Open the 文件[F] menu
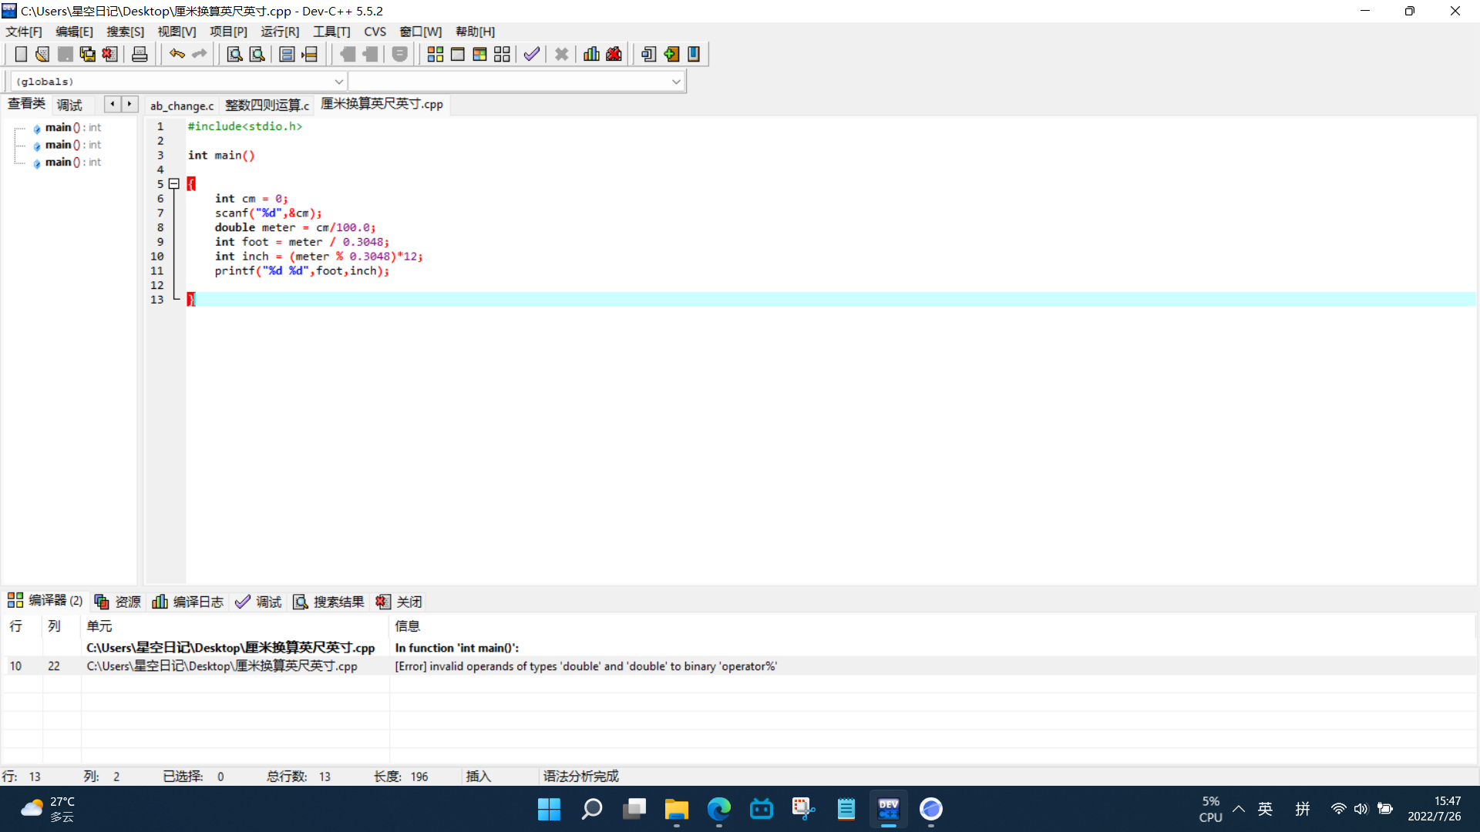Image resolution: width=1480 pixels, height=832 pixels. [24, 32]
